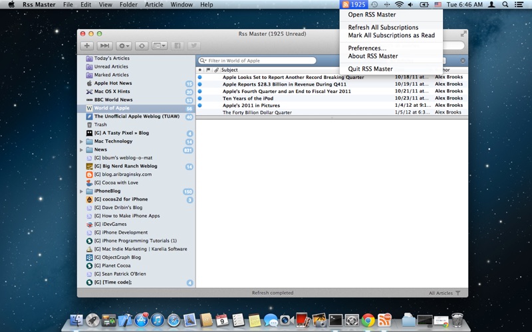
Task: Open the filter search magnifier dropdown
Action: 203,60
